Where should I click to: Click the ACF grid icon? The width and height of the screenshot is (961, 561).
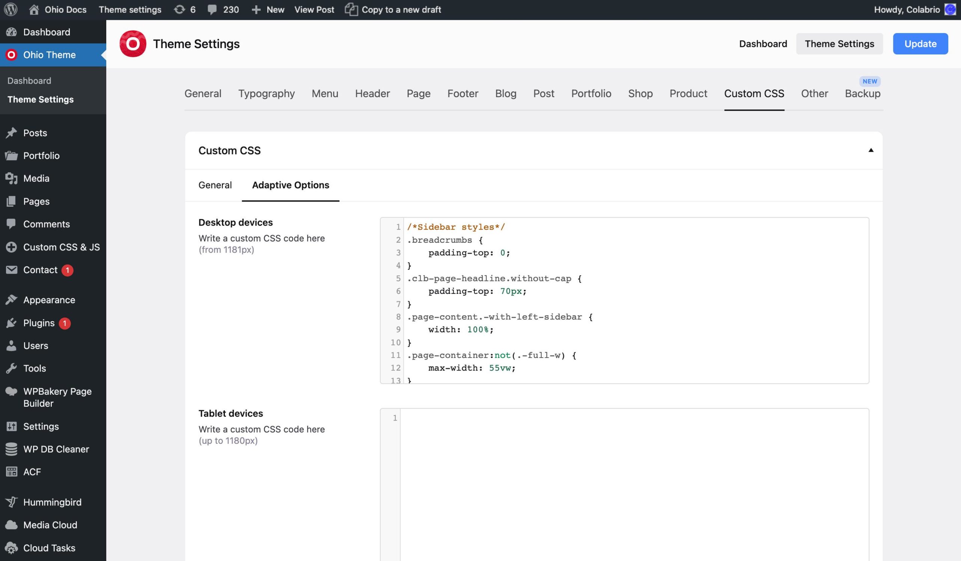11,472
